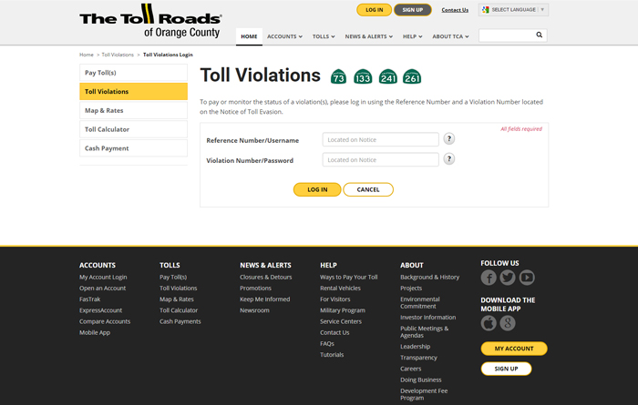Open footer For Visitors link
This screenshot has height=405, width=638.
coord(334,299)
